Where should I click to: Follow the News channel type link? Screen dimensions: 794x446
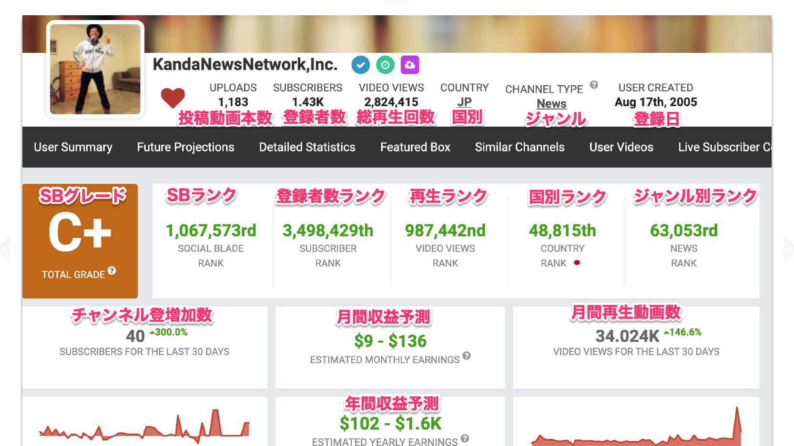coord(551,103)
